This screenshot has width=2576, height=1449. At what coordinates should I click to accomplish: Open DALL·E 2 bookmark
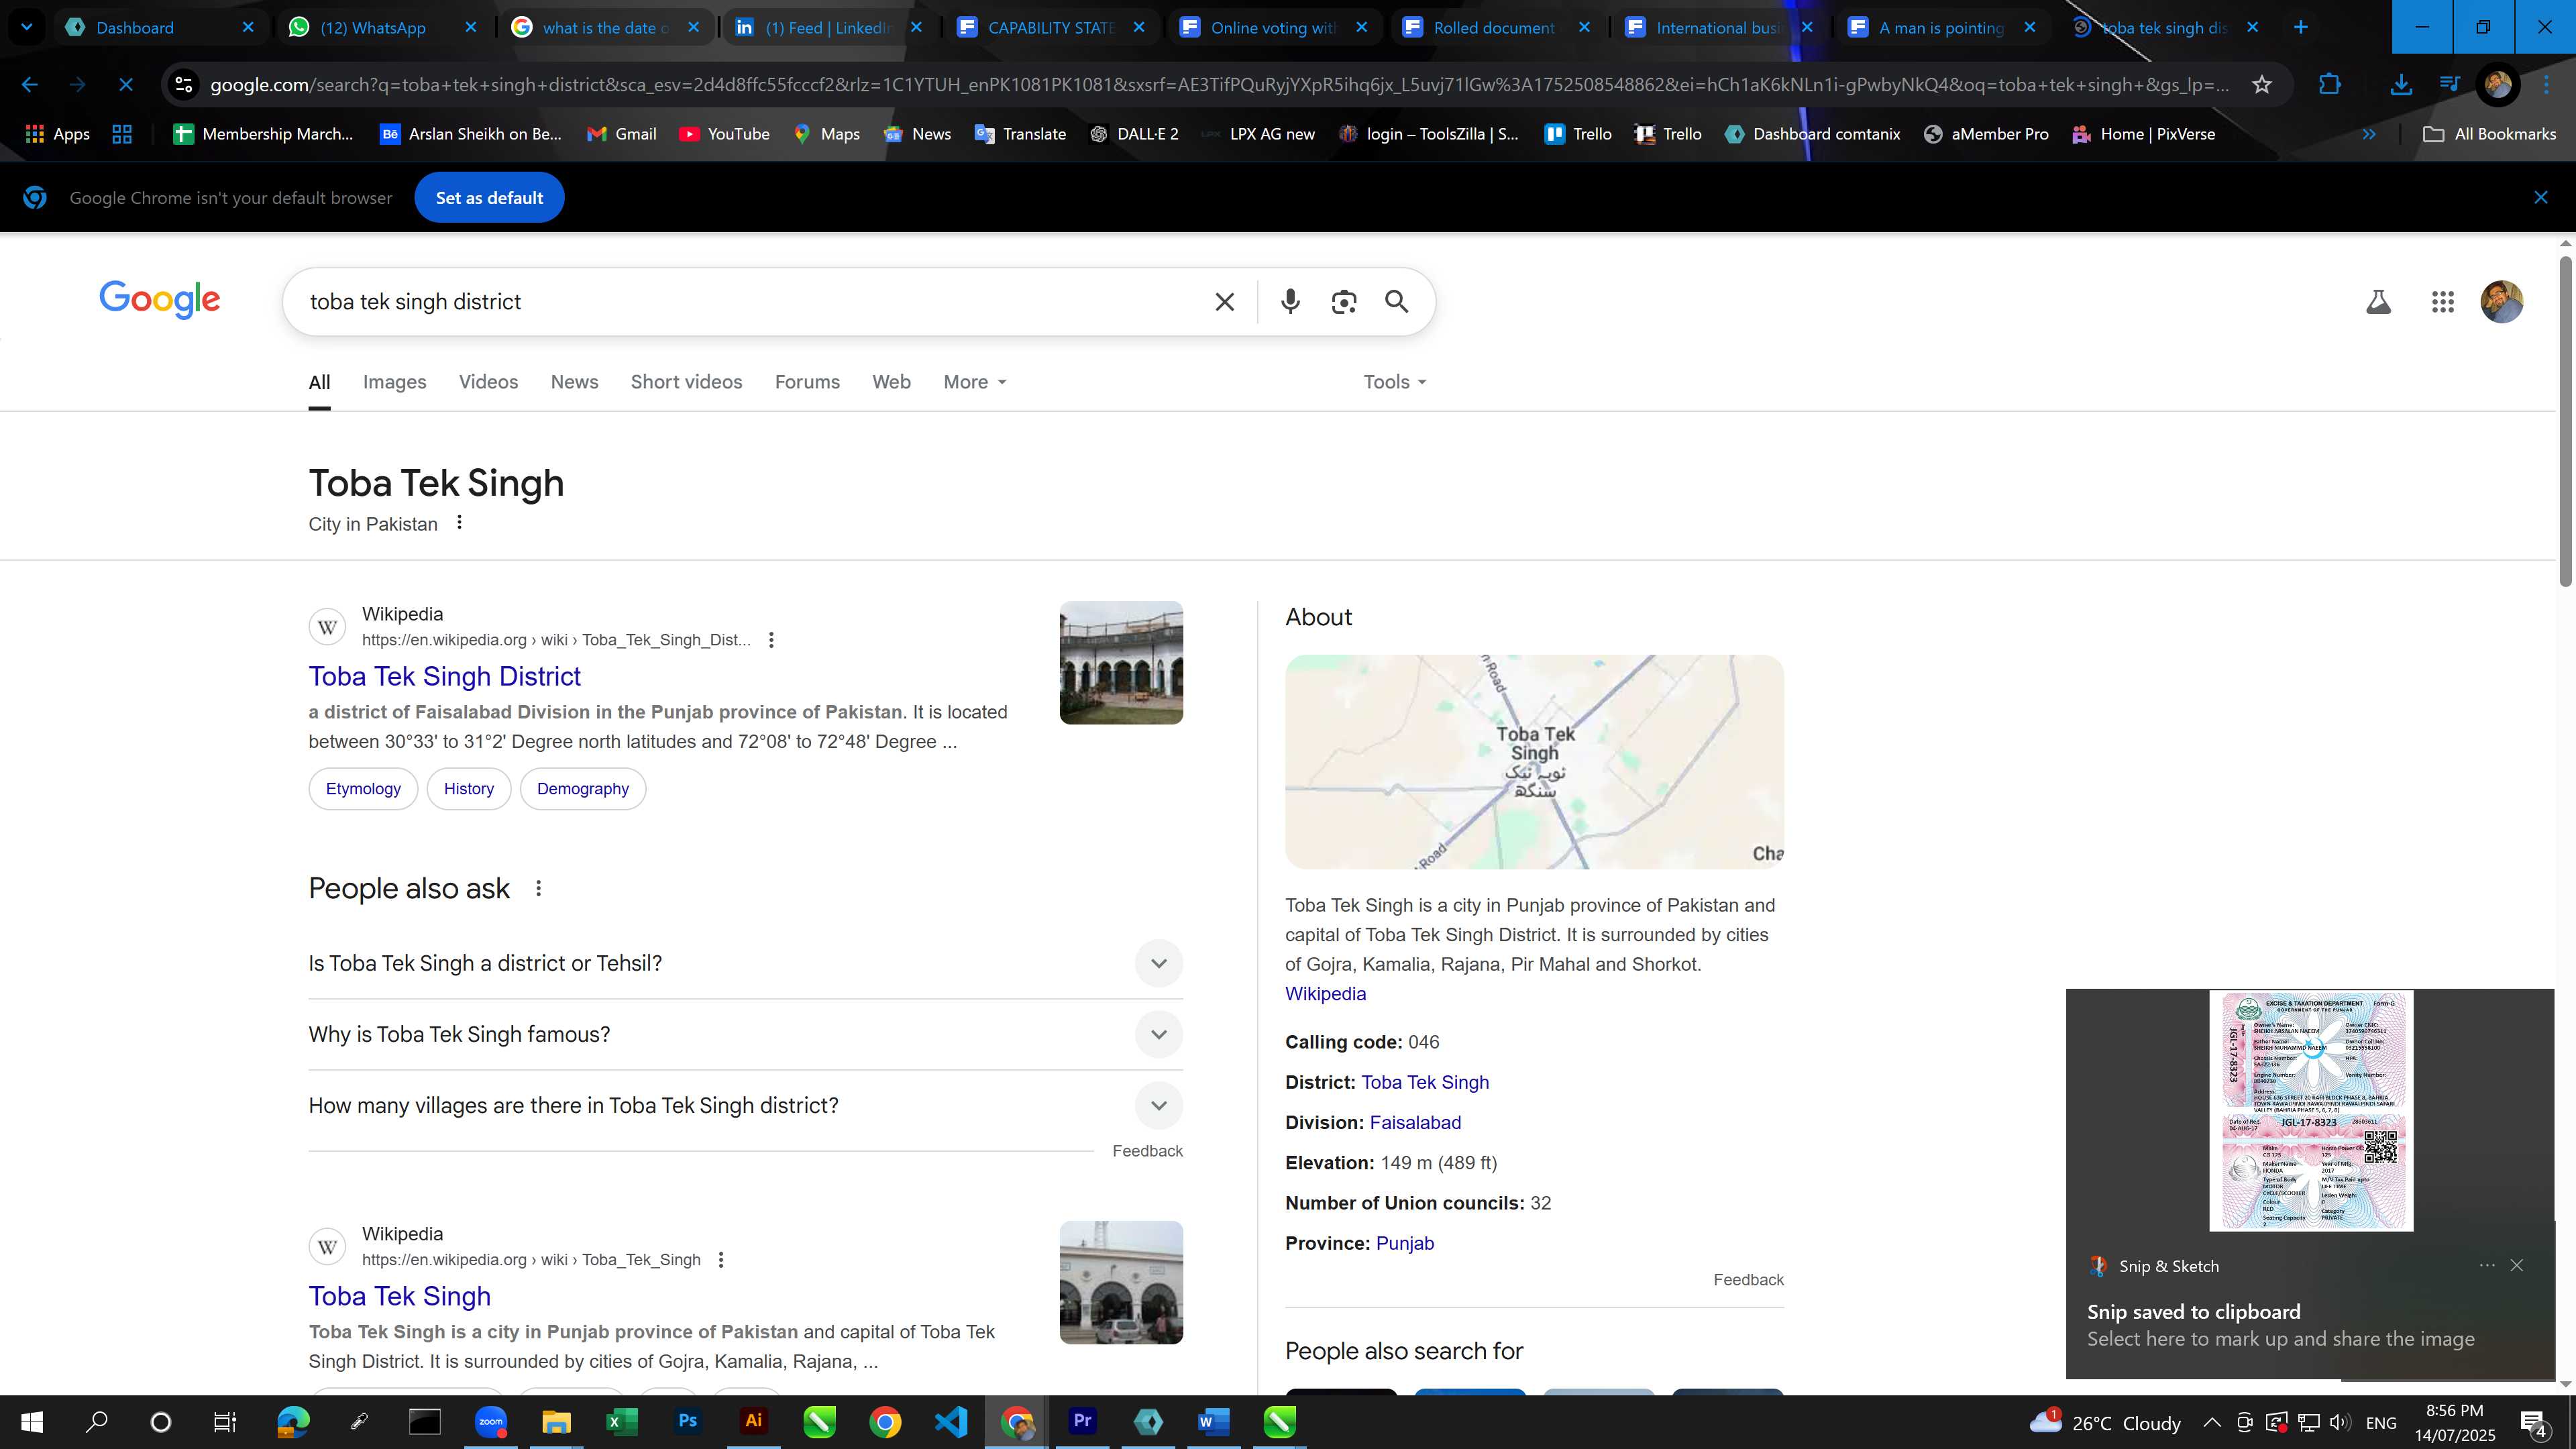[x=1134, y=134]
